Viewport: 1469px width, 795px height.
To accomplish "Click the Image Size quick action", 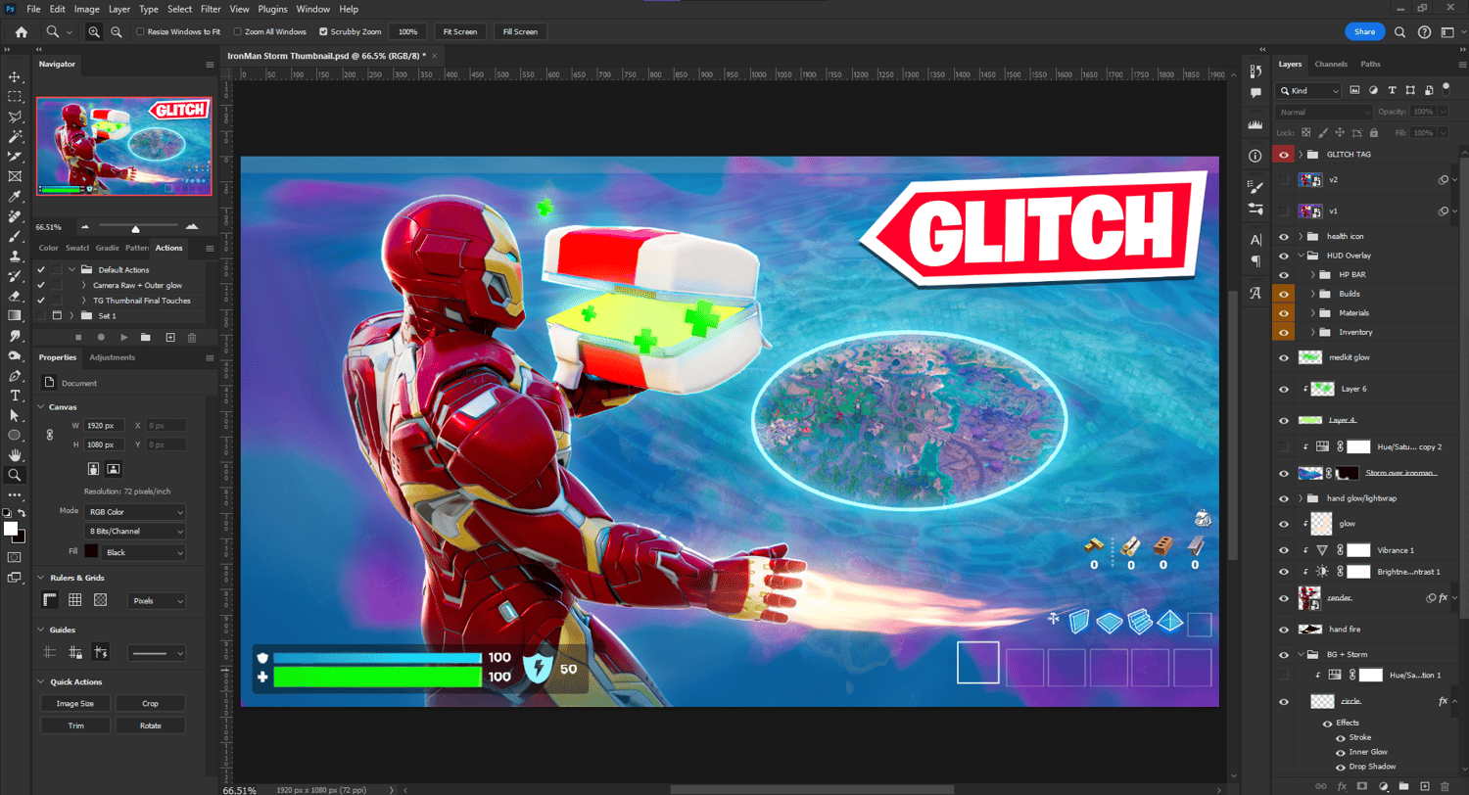I will coord(74,703).
